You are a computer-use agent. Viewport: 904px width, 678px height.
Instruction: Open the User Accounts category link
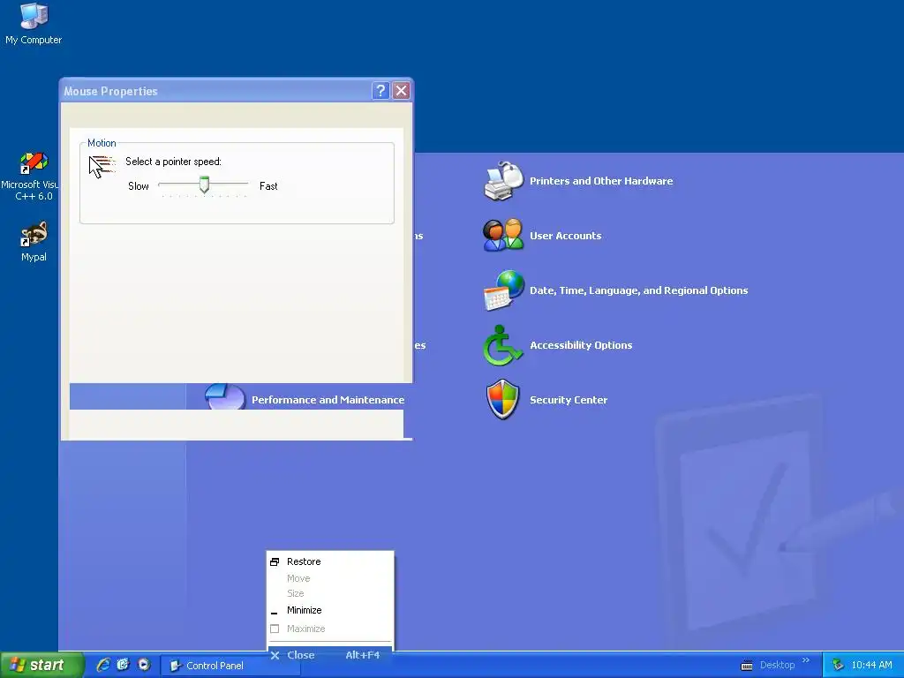566,236
